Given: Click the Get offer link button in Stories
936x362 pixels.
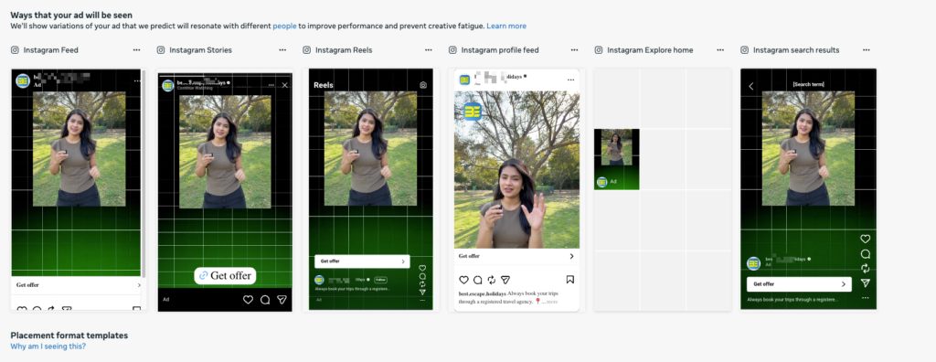Looking at the screenshot, I should pyautogui.click(x=225, y=275).
